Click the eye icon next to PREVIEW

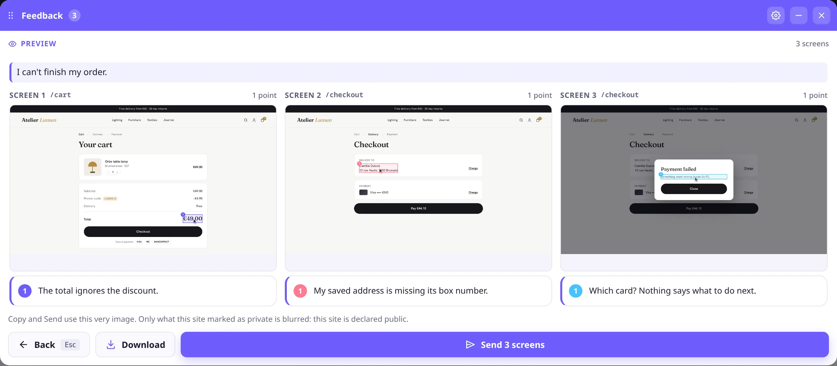coord(12,44)
